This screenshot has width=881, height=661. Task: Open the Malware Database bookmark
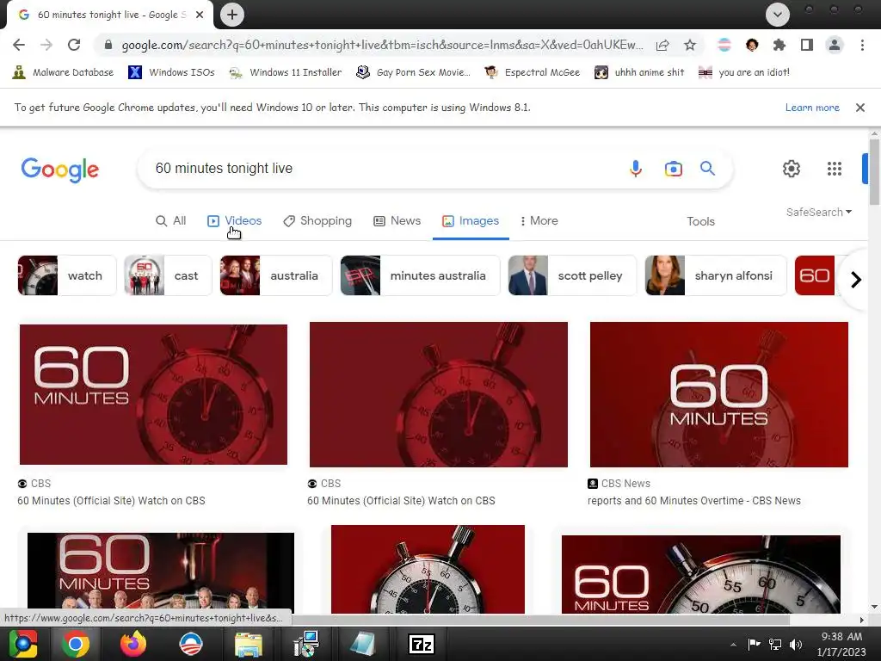[63, 72]
